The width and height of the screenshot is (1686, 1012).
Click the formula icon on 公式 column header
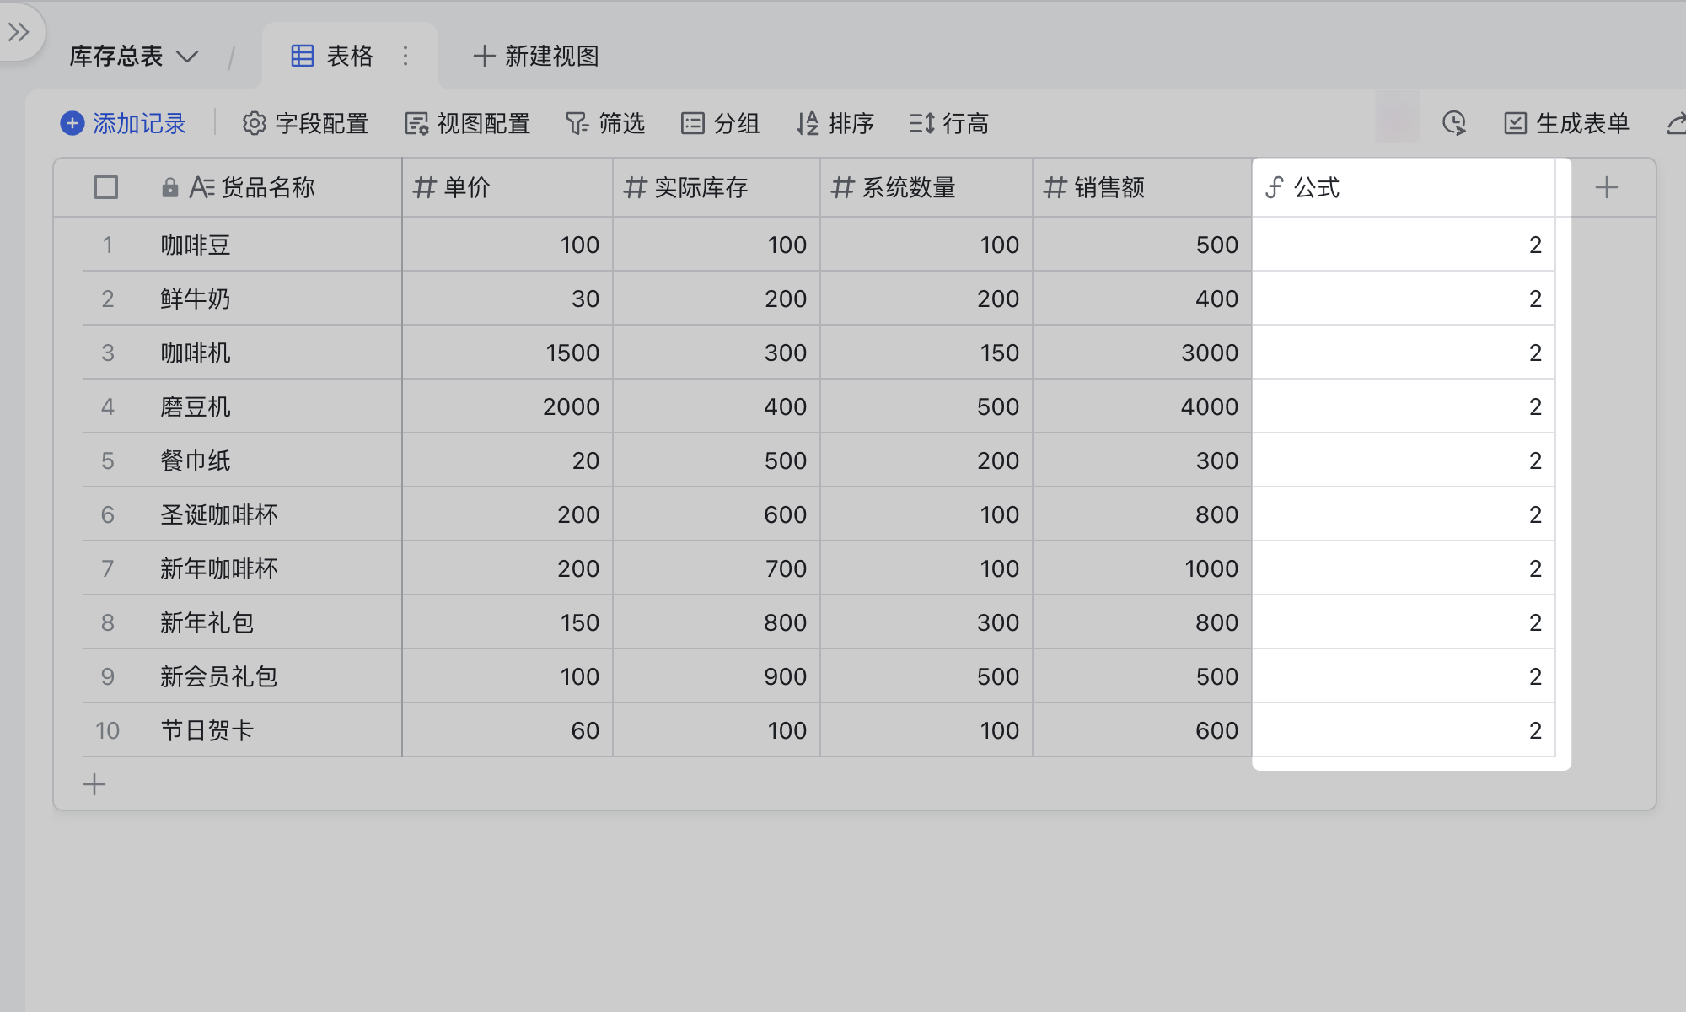(x=1275, y=187)
